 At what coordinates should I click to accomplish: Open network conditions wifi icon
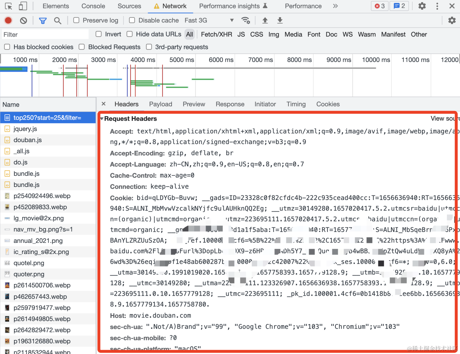(x=246, y=20)
